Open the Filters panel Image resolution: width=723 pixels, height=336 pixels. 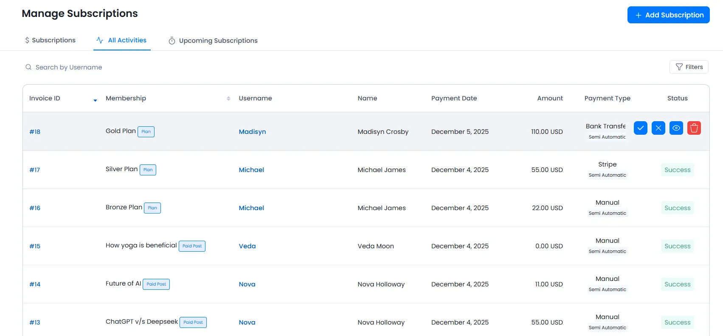pos(689,67)
